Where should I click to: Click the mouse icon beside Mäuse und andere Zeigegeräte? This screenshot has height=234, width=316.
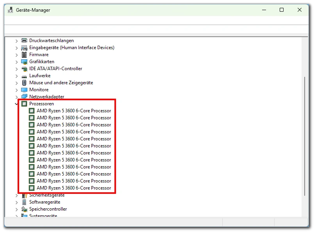[x=24, y=83]
